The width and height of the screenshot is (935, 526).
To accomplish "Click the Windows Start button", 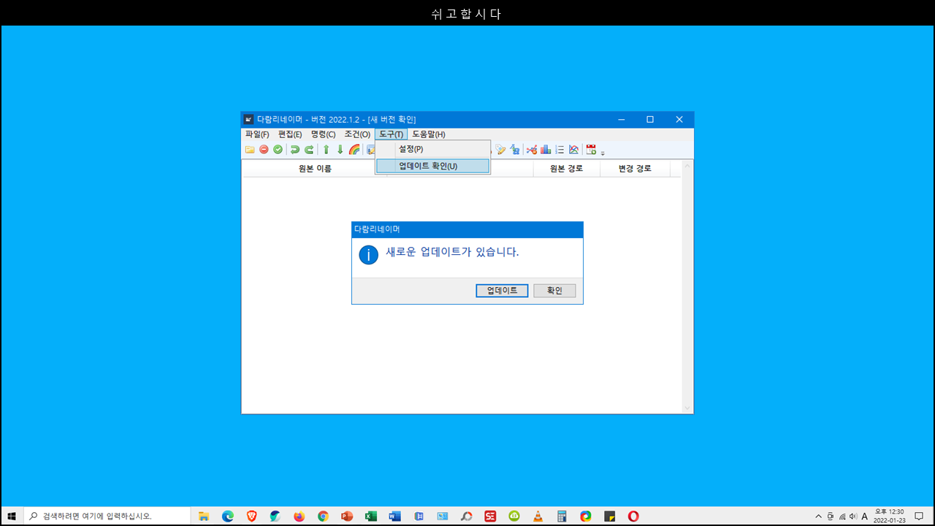I will coord(12,516).
